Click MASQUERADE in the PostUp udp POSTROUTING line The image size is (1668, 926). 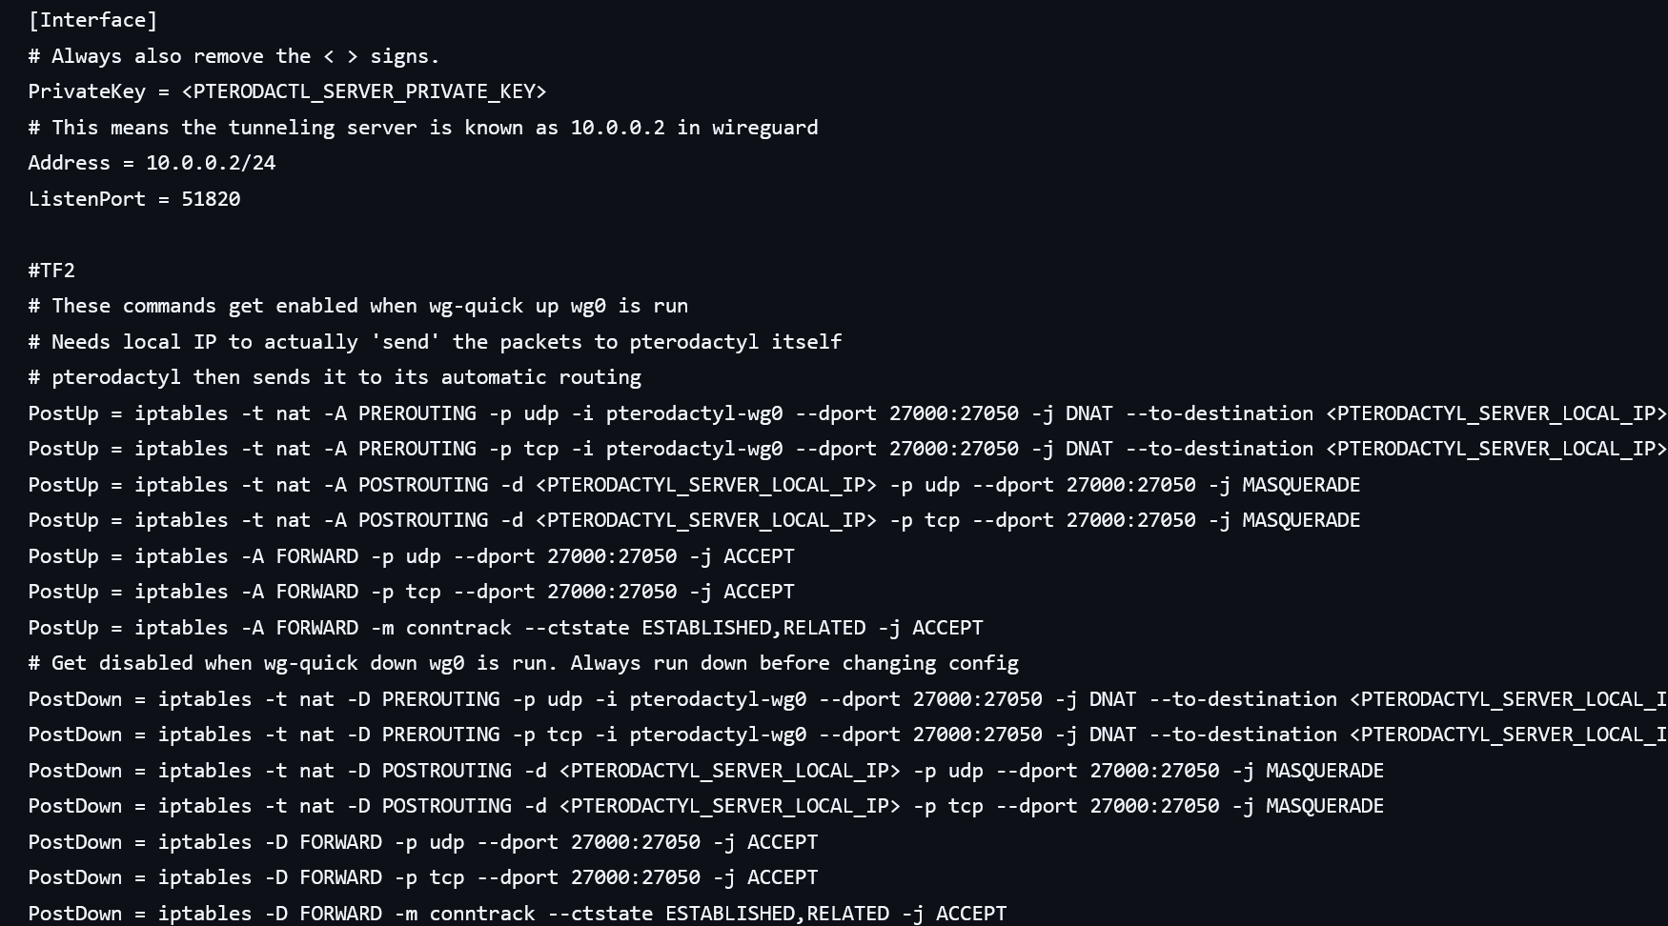click(1300, 485)
